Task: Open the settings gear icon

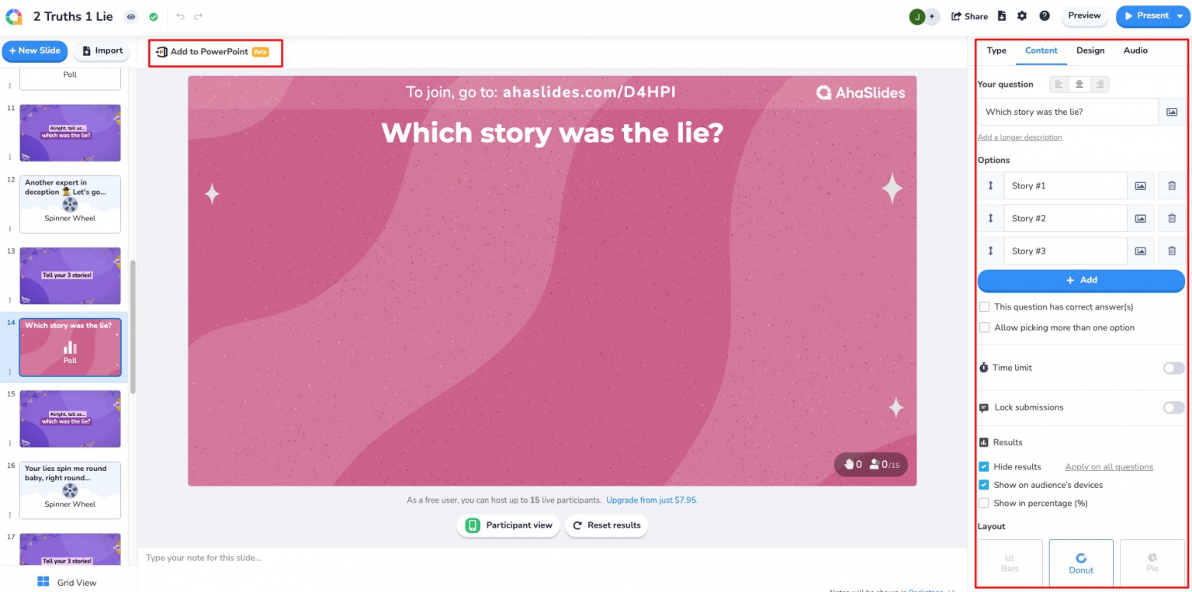Action: (x=1022, y=16)
